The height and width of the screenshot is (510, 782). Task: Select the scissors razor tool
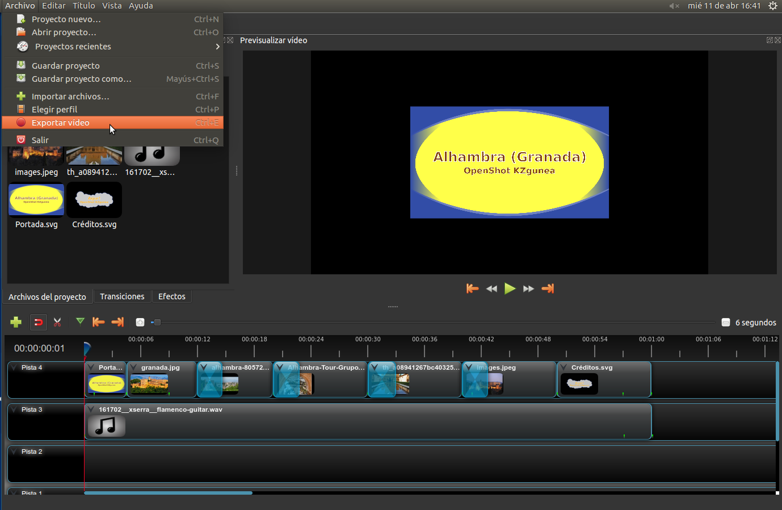tap(57, 322)
